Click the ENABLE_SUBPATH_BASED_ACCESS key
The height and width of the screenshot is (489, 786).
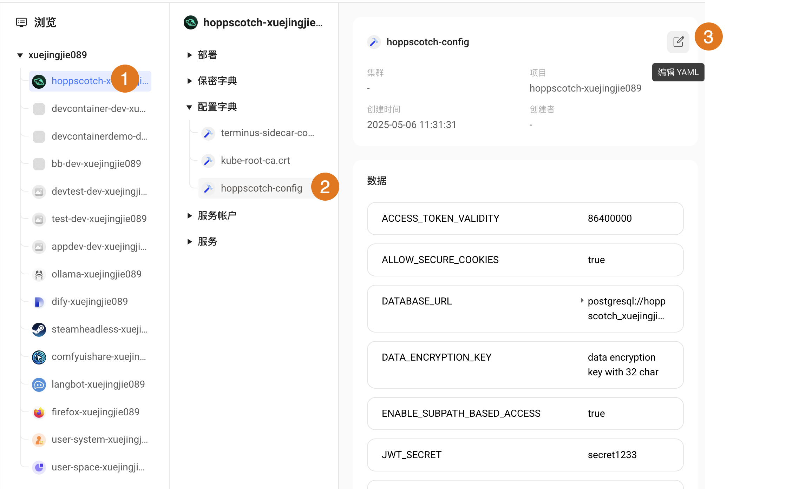[461, 414]
